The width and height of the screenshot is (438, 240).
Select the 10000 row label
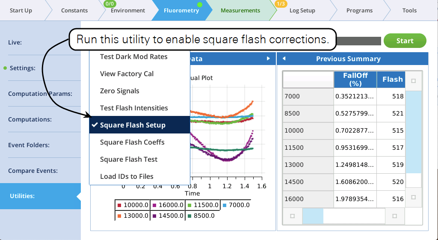[x=308, y=130]
